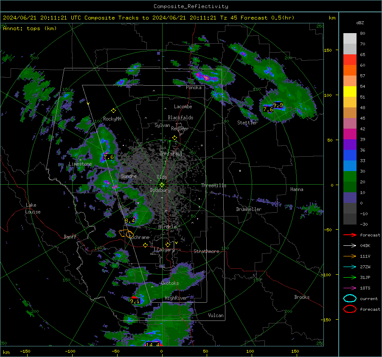Click the storm top label 9.9
Image resolution: width=382 pixels, height=357 pixels.
pyautogui.click(x=278, y=105)
